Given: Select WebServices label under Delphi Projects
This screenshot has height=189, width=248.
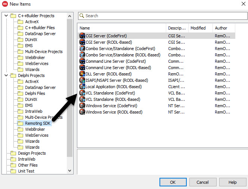Looking at the screenshot, I should coord(37,135).
